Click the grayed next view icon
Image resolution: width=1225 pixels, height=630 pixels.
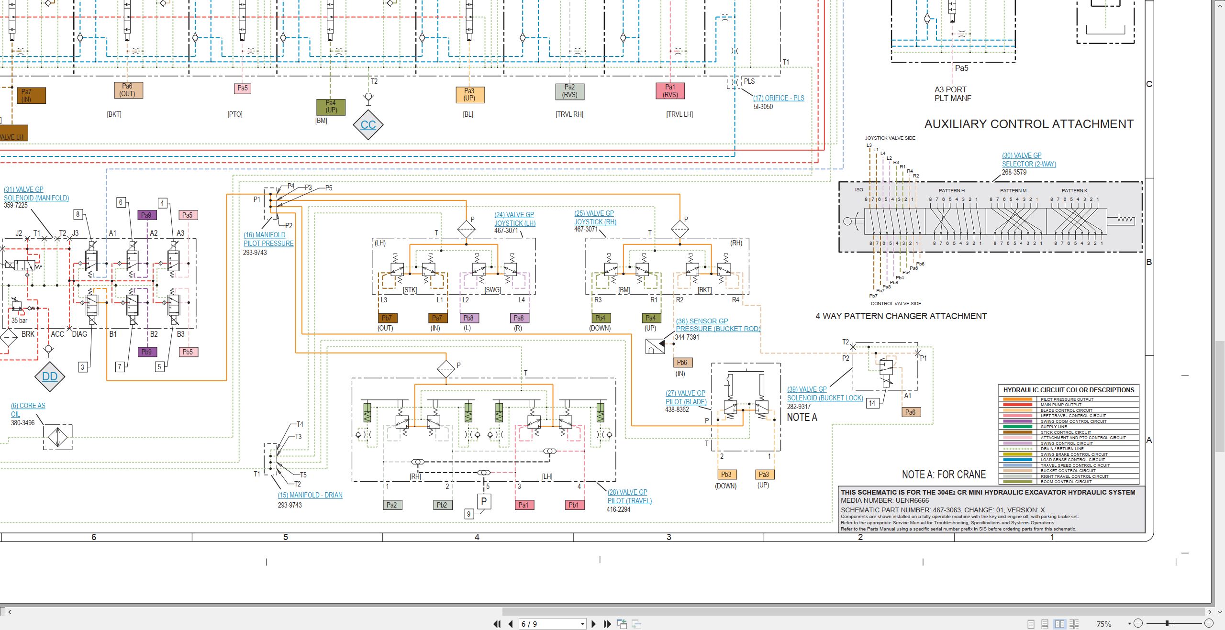[x=636, y=624]
